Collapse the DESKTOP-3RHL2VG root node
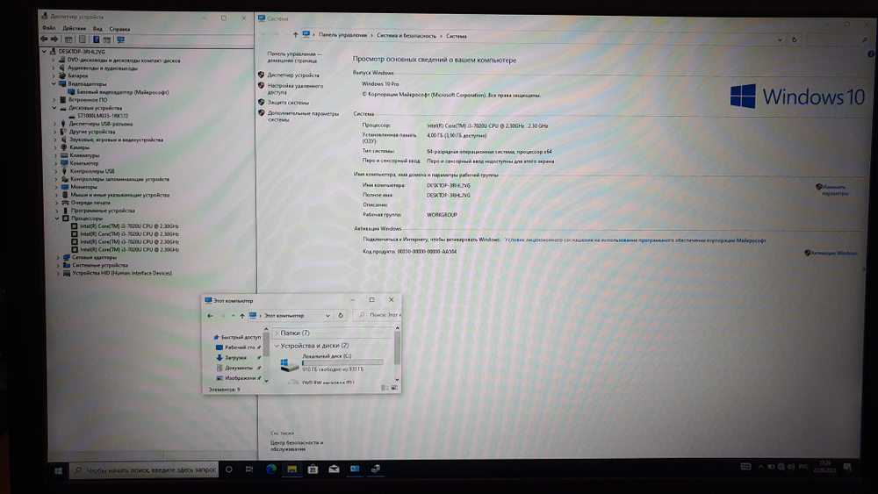878x494 pixels. pyautogui.click(x=44, y=52)
